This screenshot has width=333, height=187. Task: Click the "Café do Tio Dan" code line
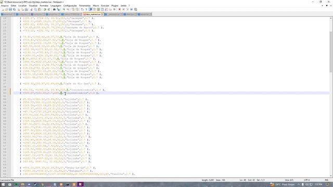point(60,84)
